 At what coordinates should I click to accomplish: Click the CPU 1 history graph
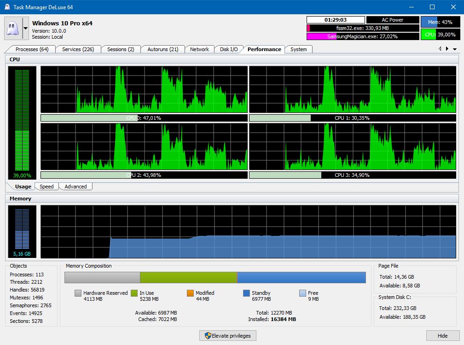(x=353, y=89)
